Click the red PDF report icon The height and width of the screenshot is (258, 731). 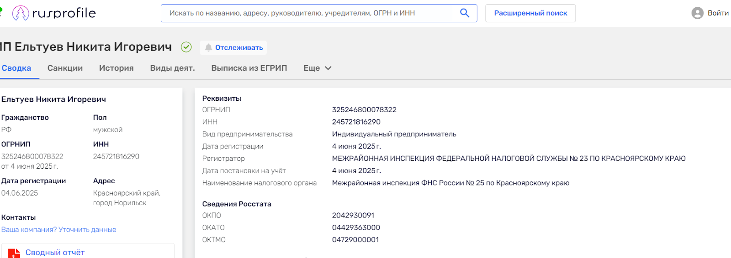(14, 253)
